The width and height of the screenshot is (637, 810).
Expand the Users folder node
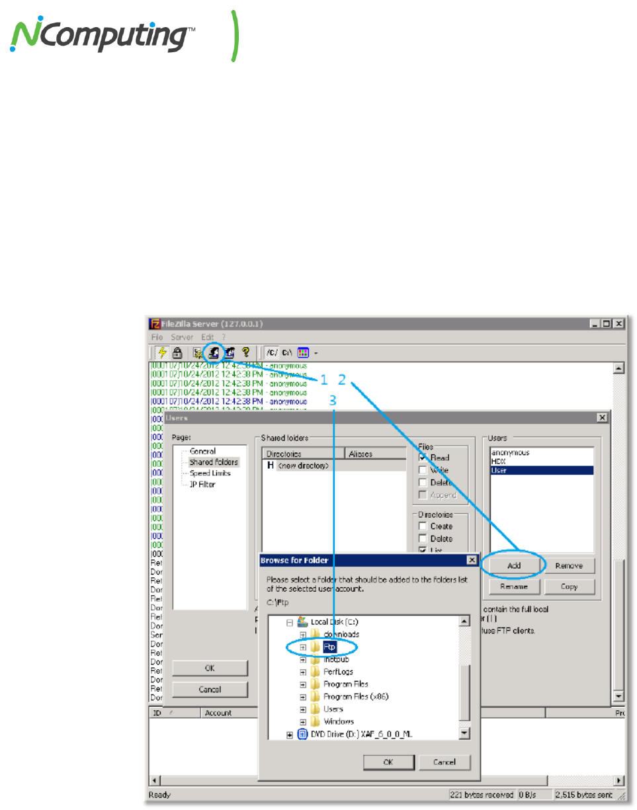(x=303, y=709)
